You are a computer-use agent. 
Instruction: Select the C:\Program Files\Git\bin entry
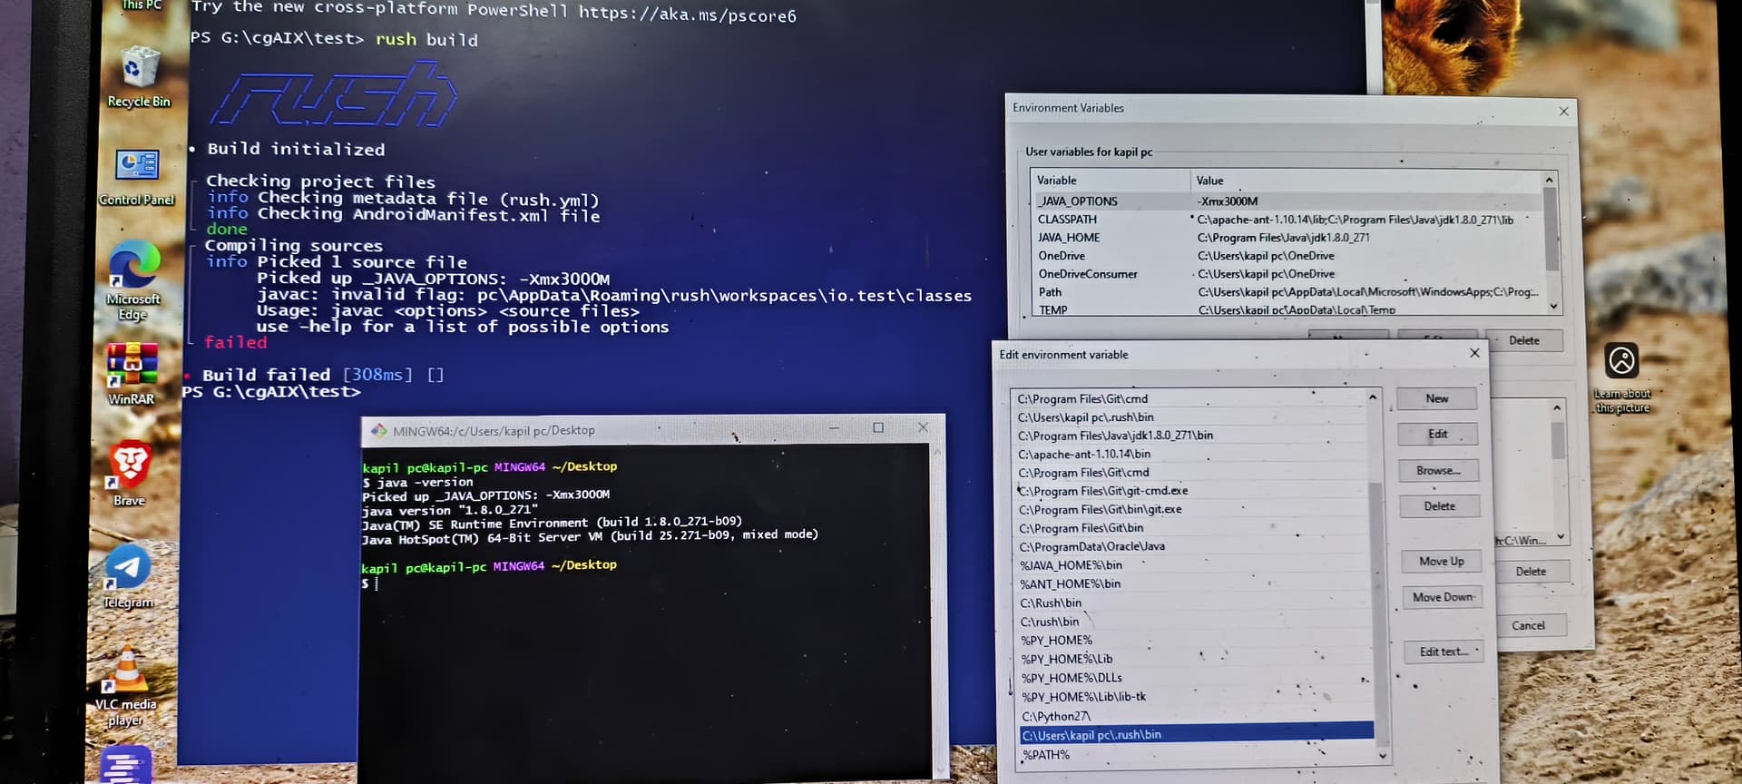point(1193,528)
